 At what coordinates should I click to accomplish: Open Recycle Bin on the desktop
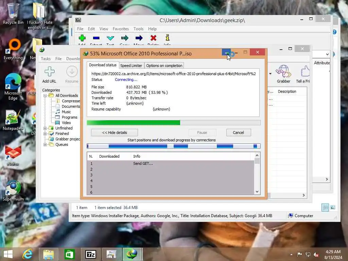(x=13, y=14)
